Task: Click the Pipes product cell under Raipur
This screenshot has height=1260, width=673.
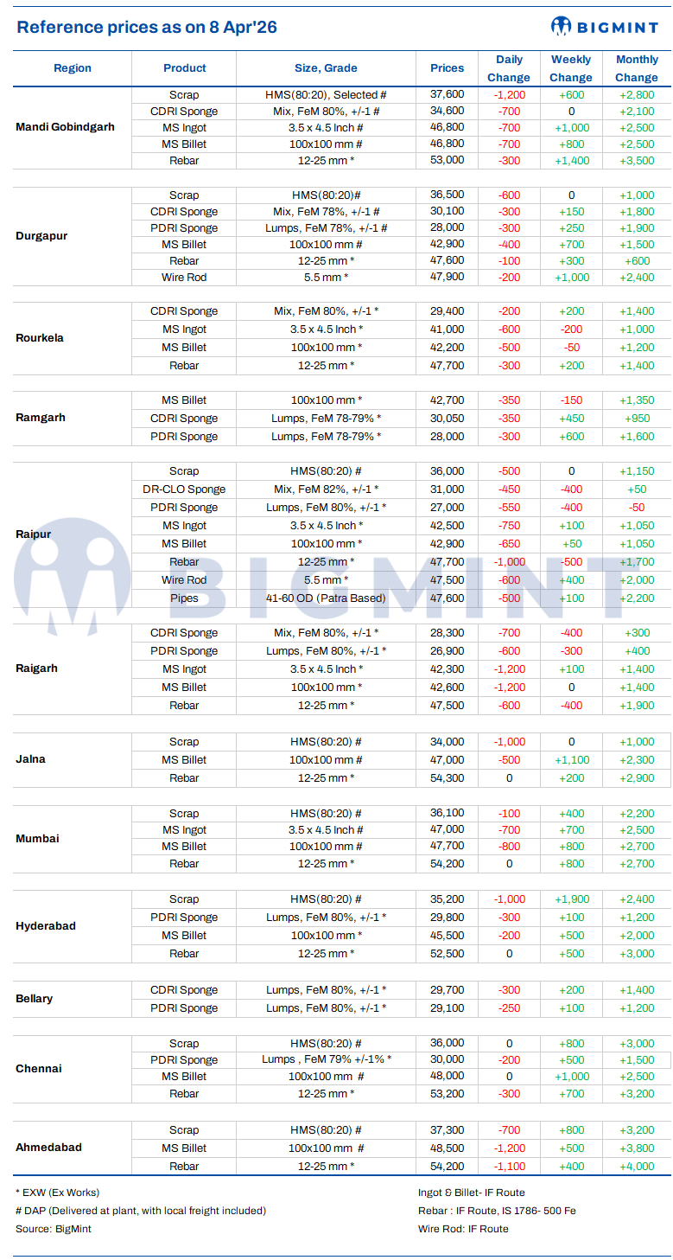Action: pos(184,598)
